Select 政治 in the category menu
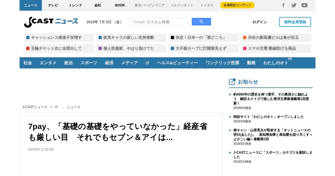The width and height of the screenshot is (335, 176). pyautogui.click(x=68, y=63)
